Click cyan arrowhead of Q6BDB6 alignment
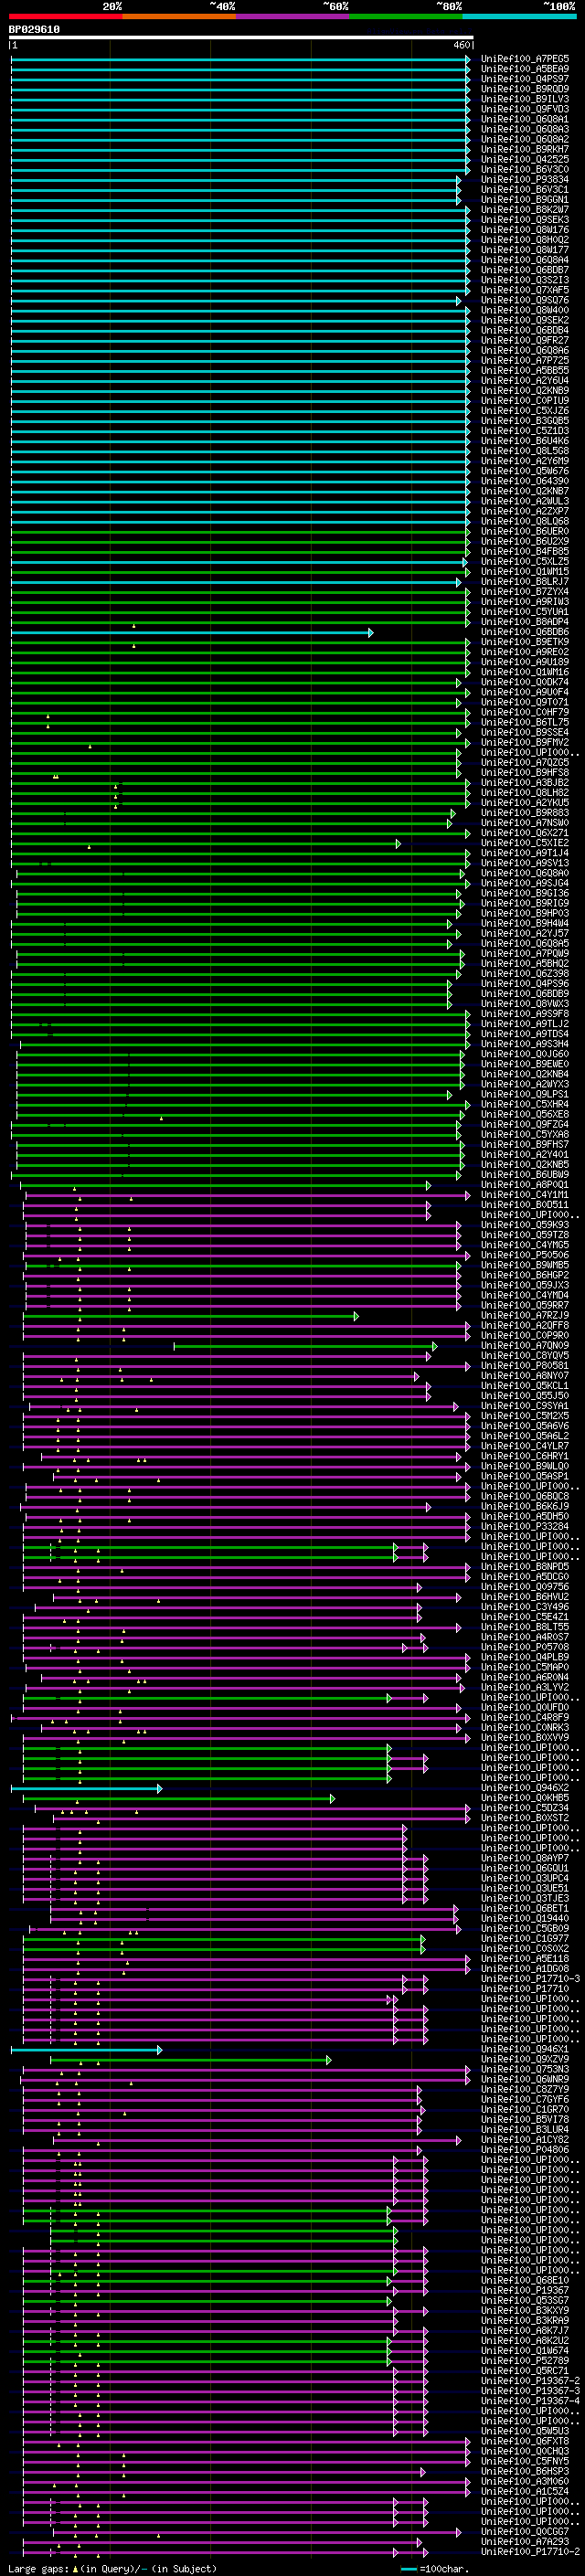This screenshot has height=2576, width=585. 370,633
